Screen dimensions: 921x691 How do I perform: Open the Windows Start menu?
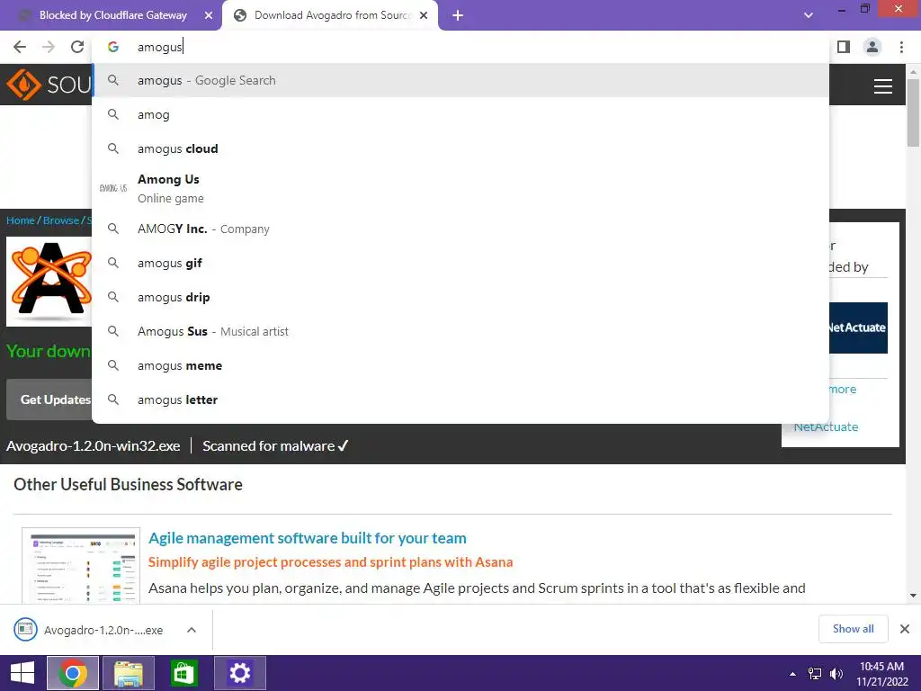[x=22, y=673]
